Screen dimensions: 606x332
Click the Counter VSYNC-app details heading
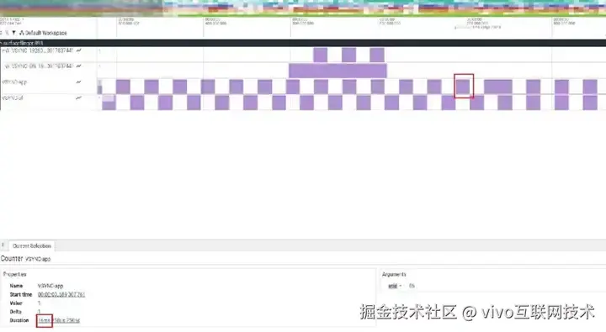click(x=25, y=259)
